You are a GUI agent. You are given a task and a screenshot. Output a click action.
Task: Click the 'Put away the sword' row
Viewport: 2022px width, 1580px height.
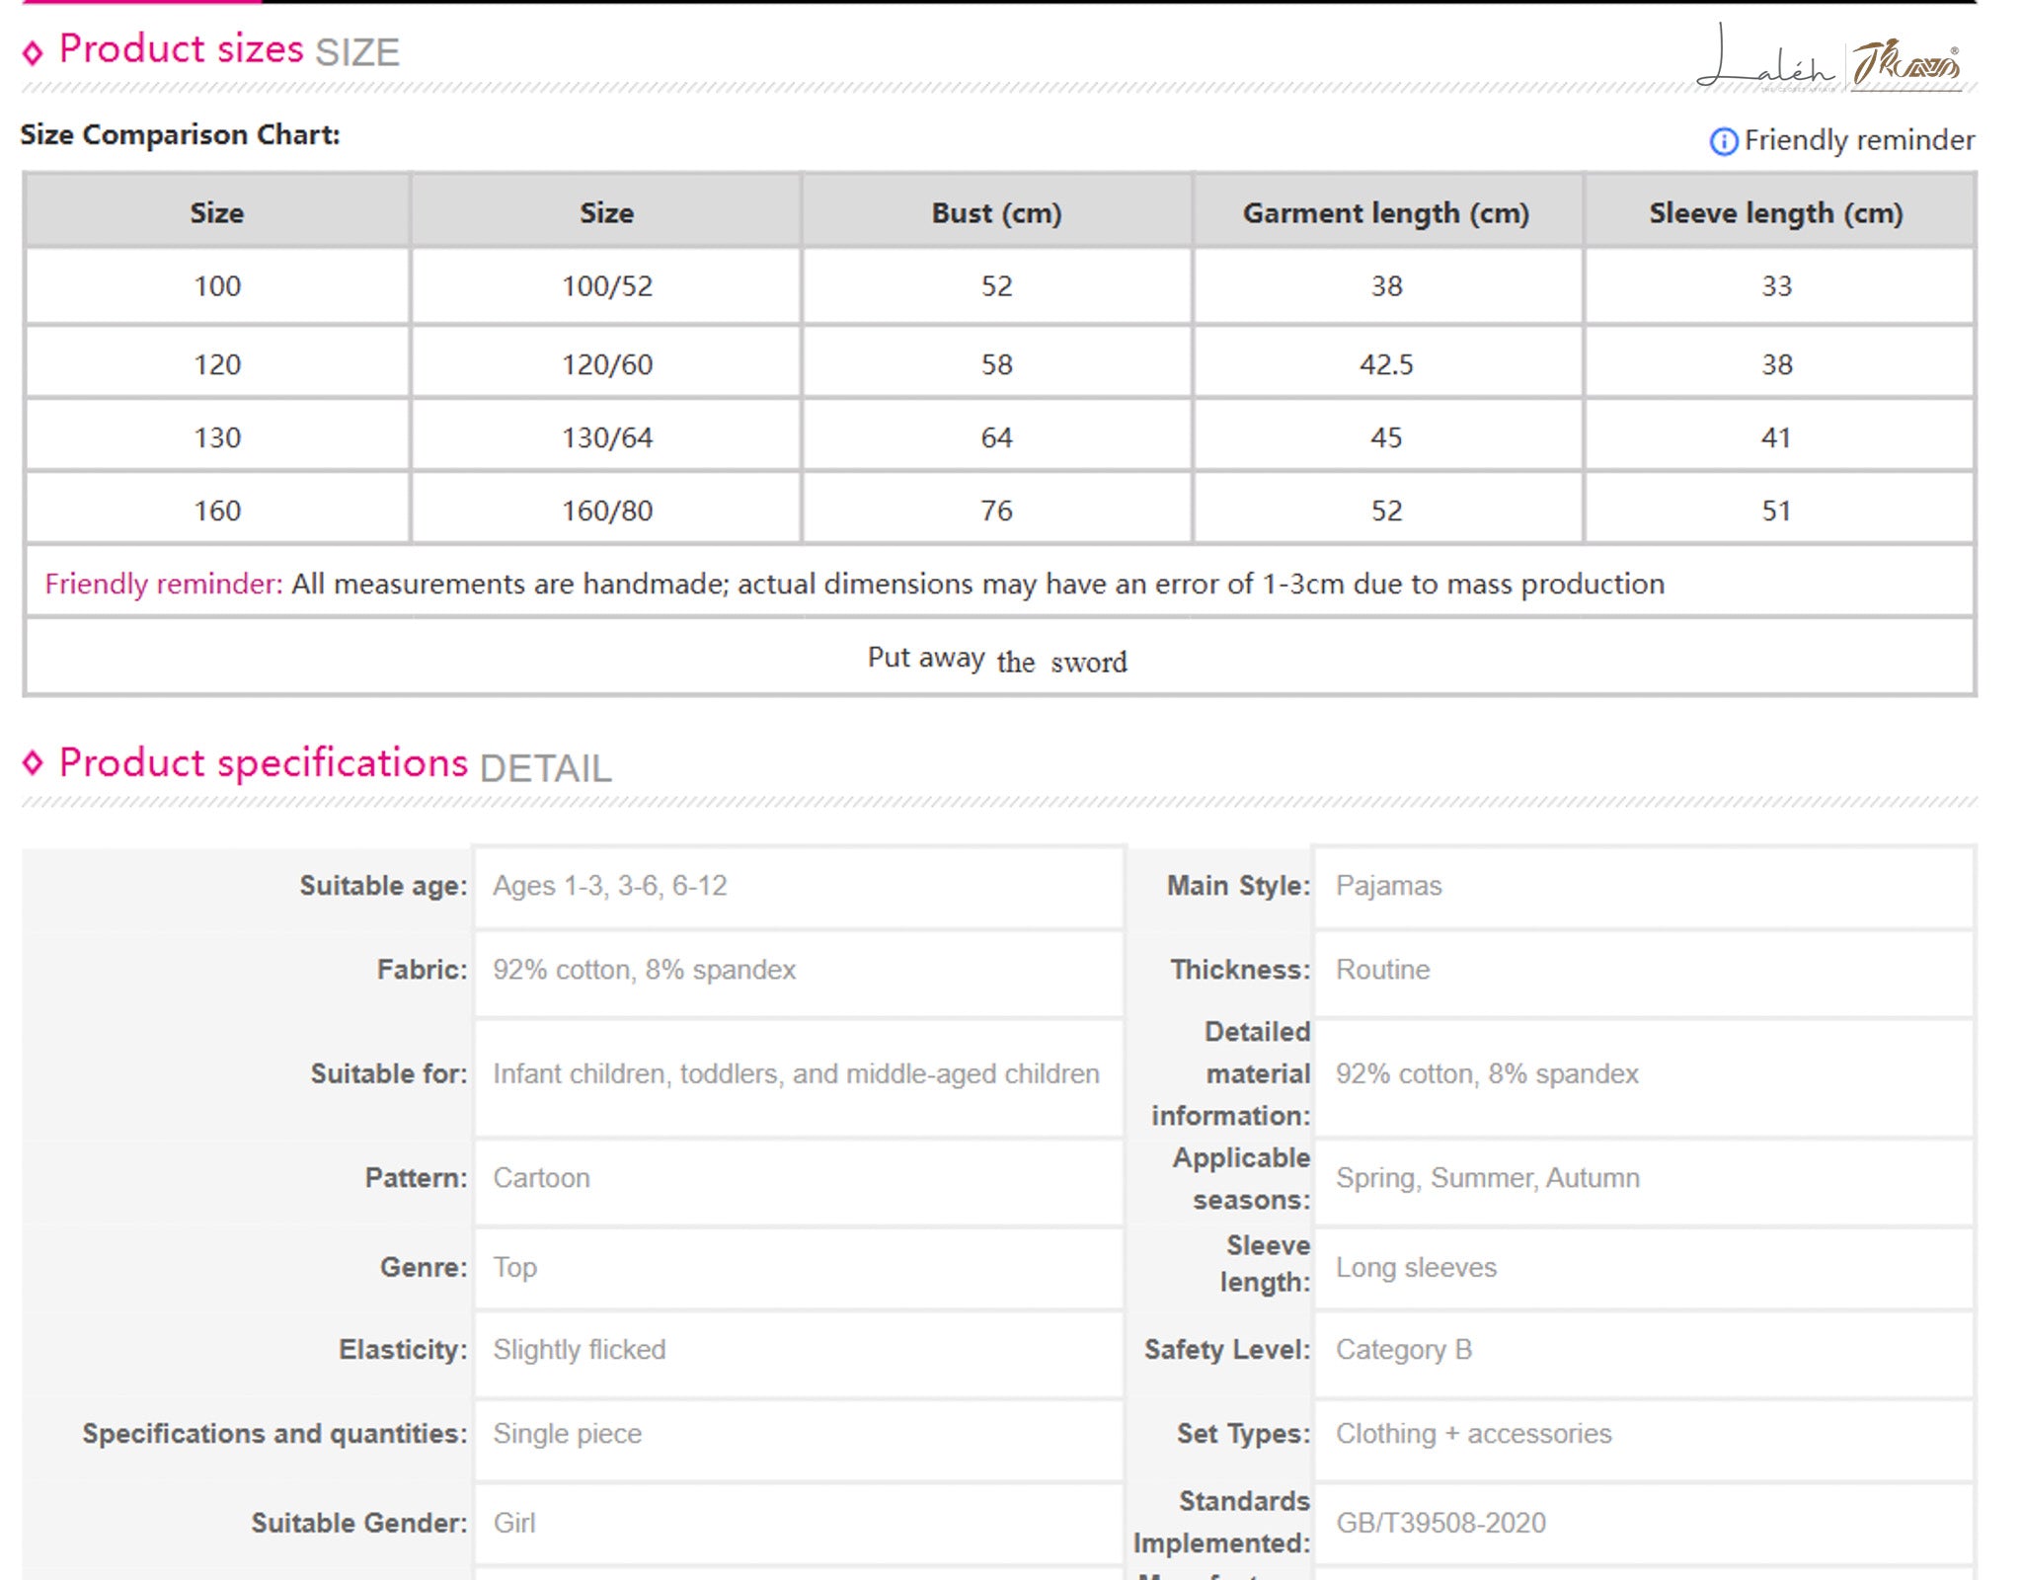(x=998, y=658)
